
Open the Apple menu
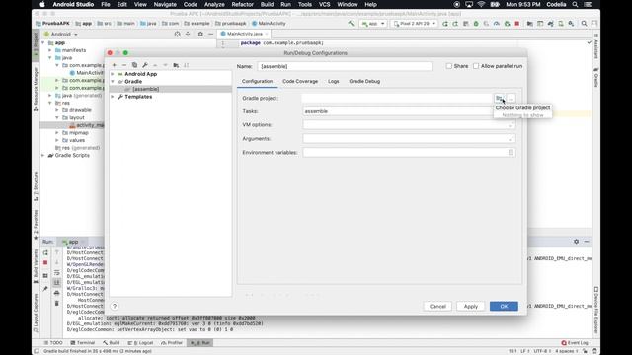pos(42,4)
